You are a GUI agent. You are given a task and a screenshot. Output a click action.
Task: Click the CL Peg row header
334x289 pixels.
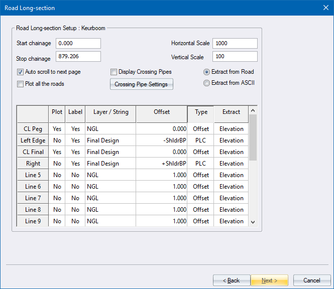33,129
